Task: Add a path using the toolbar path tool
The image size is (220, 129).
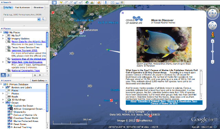Action: (x=71, y=2)
